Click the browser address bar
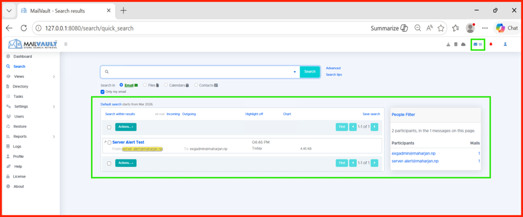 (x=200, y=28)
